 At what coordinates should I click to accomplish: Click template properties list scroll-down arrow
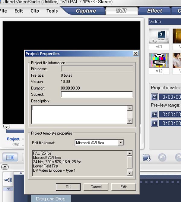130,173
